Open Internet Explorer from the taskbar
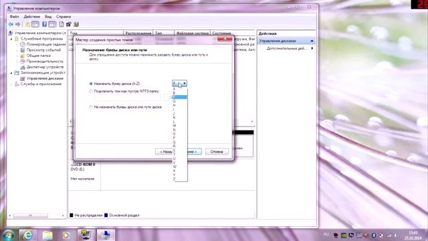 coord(27,235)
